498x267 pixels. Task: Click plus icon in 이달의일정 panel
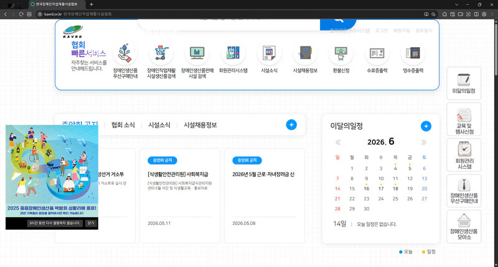pyautogui.click(x=426, y=126)
